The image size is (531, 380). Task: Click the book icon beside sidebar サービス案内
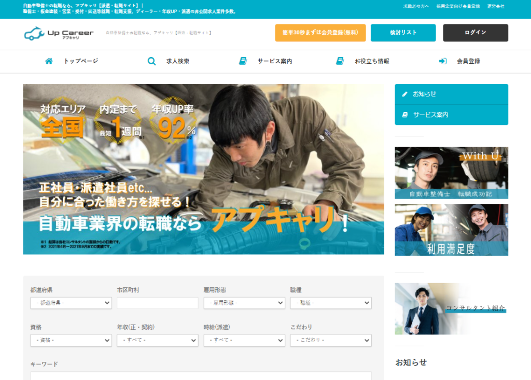(x=405, y=115)
